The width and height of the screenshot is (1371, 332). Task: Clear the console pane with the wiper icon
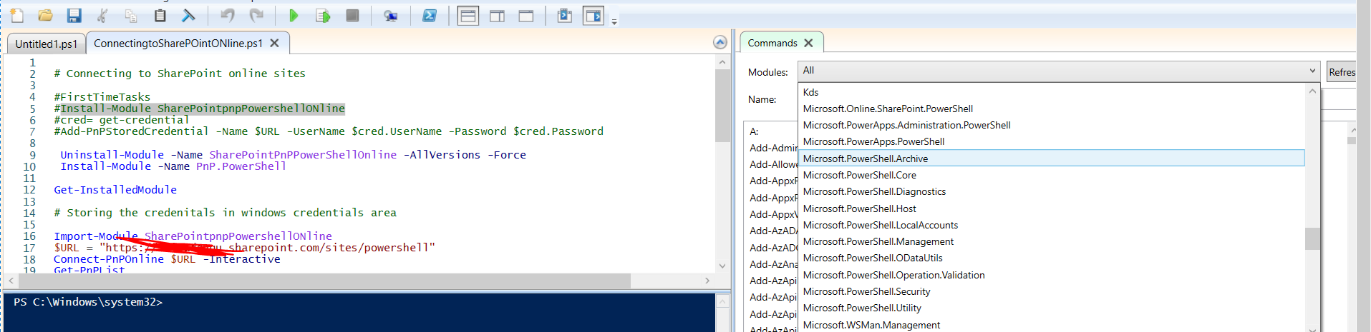pos(189,15)
